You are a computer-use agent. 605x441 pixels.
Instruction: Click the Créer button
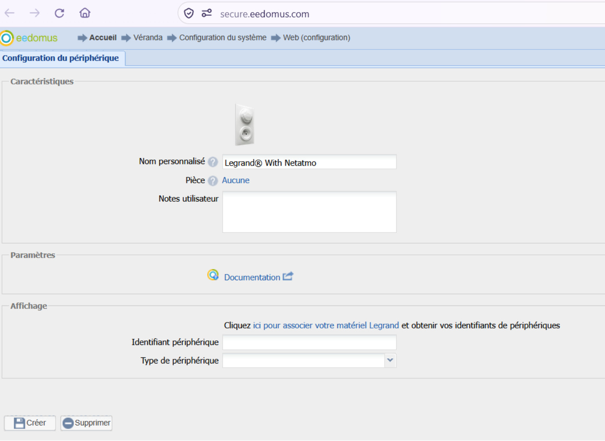tap(30, 423)
